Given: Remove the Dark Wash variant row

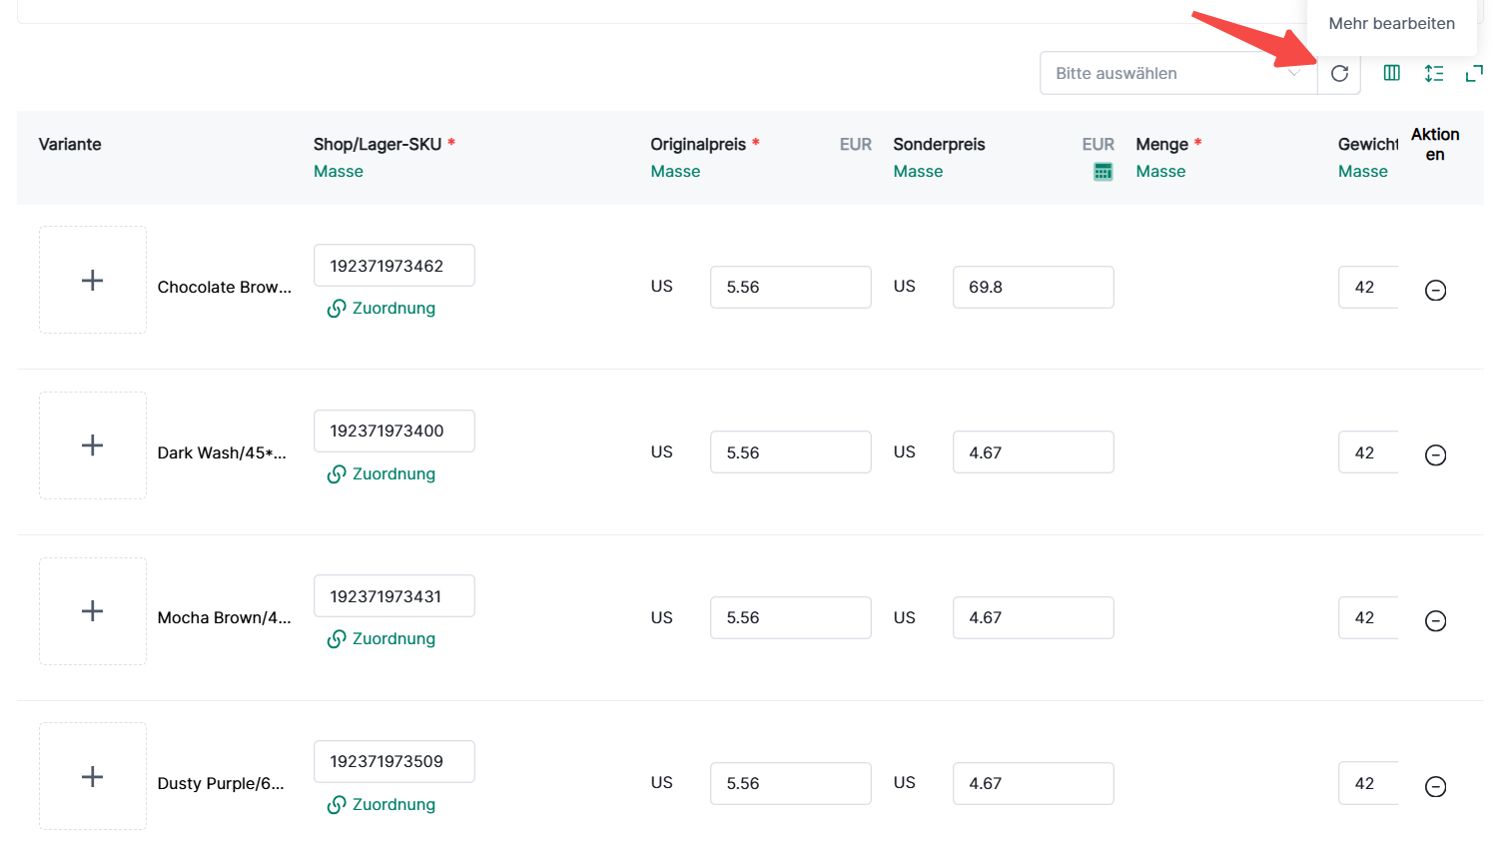Looking at the screenshot, I should (1435, 455).
